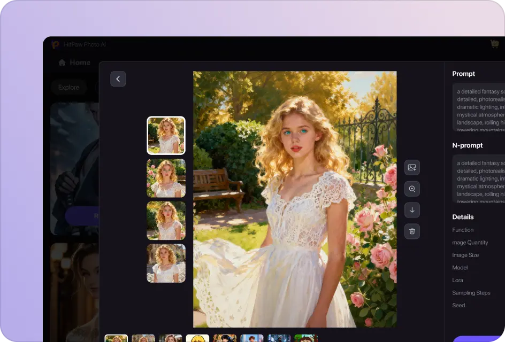
Task: Click the N-prompt text box
Action: (x=478, y=178)
